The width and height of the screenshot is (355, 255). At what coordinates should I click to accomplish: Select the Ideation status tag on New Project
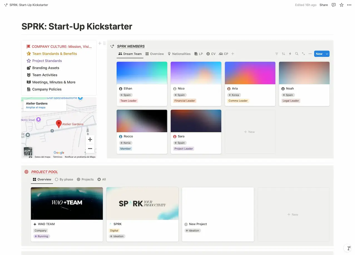point(193,231)
